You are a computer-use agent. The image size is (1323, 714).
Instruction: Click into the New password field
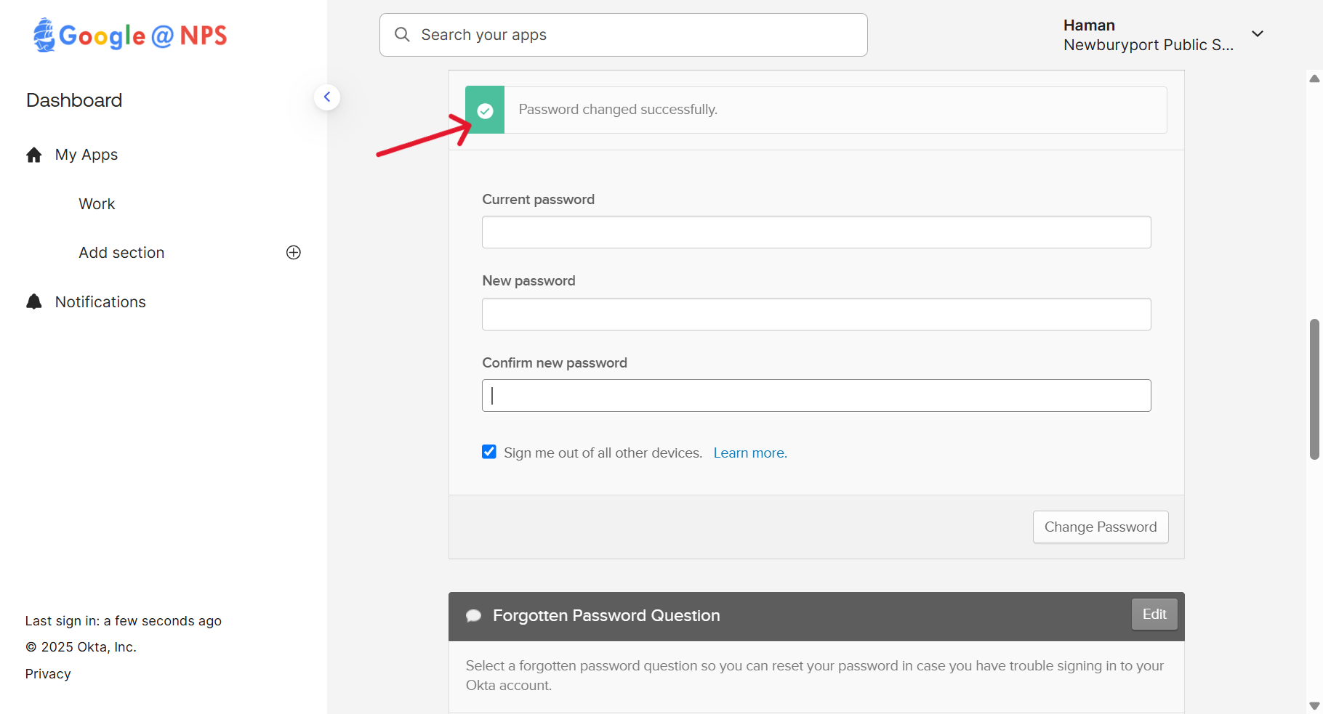point(816,315)
